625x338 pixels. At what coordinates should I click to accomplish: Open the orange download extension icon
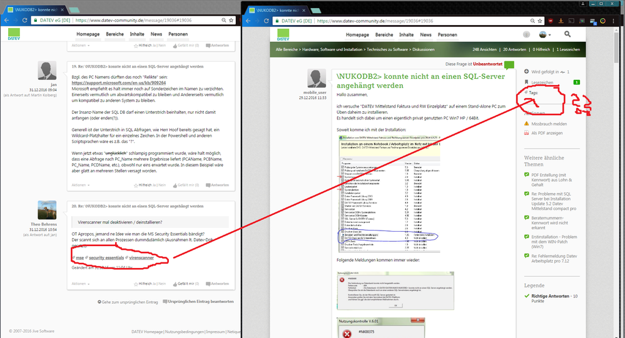[561, 21]
